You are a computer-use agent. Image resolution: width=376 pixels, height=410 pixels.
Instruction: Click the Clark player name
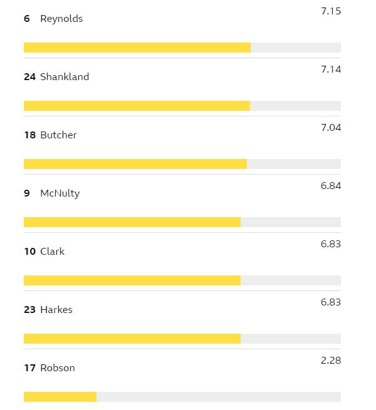tap(52, 252)
